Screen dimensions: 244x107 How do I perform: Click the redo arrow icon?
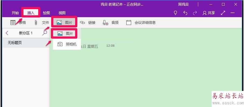coord(195,13)
